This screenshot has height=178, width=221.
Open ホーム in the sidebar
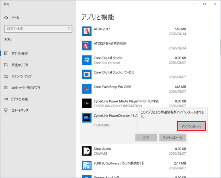click(15, 18)
